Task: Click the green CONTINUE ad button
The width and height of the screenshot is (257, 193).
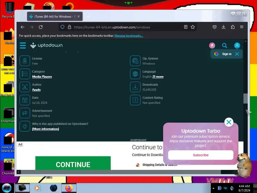Action: point(73,163)
